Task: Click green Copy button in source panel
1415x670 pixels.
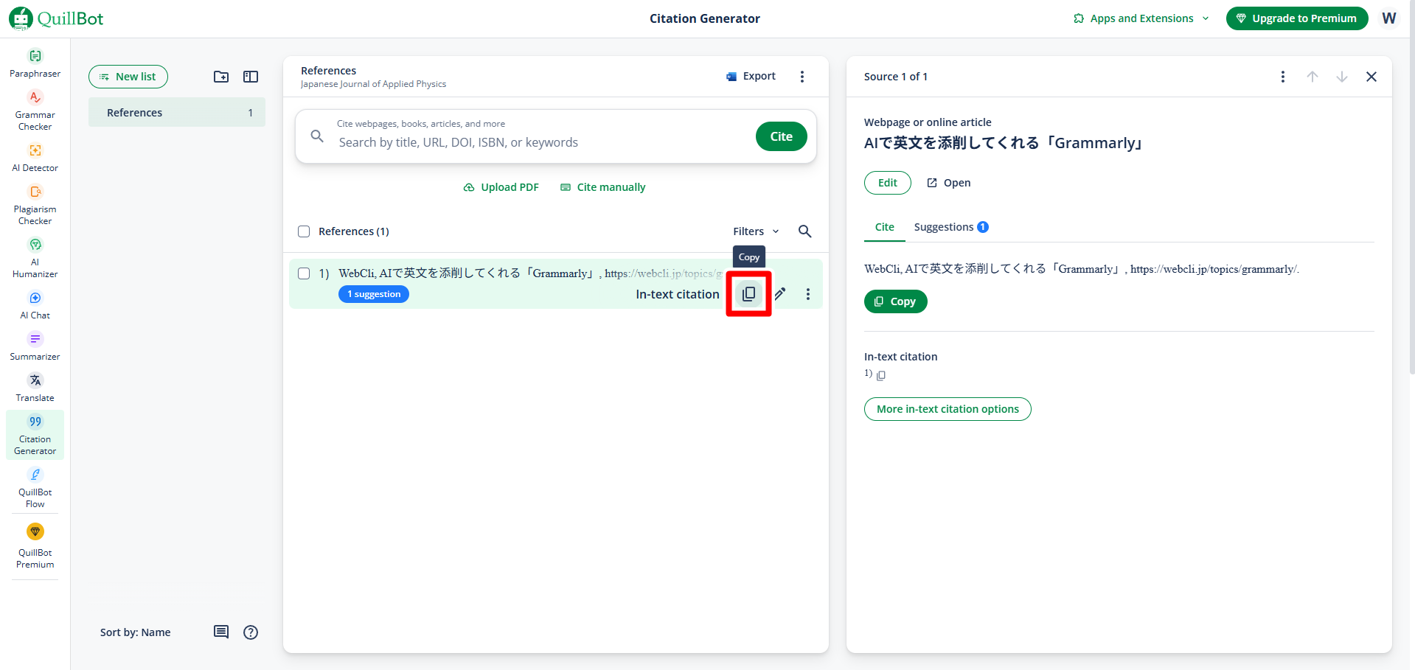Action: point(896,301)
